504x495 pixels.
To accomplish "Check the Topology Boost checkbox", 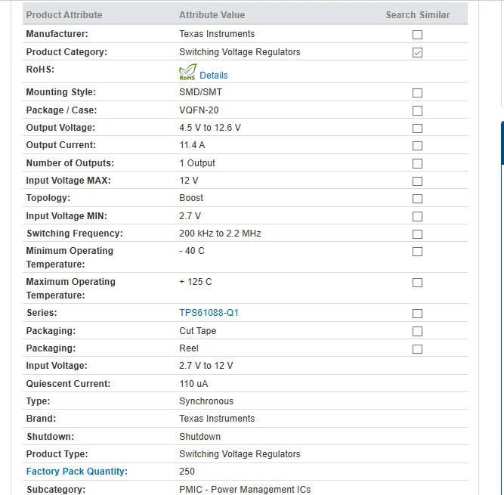I will click(x=417, y=199).
